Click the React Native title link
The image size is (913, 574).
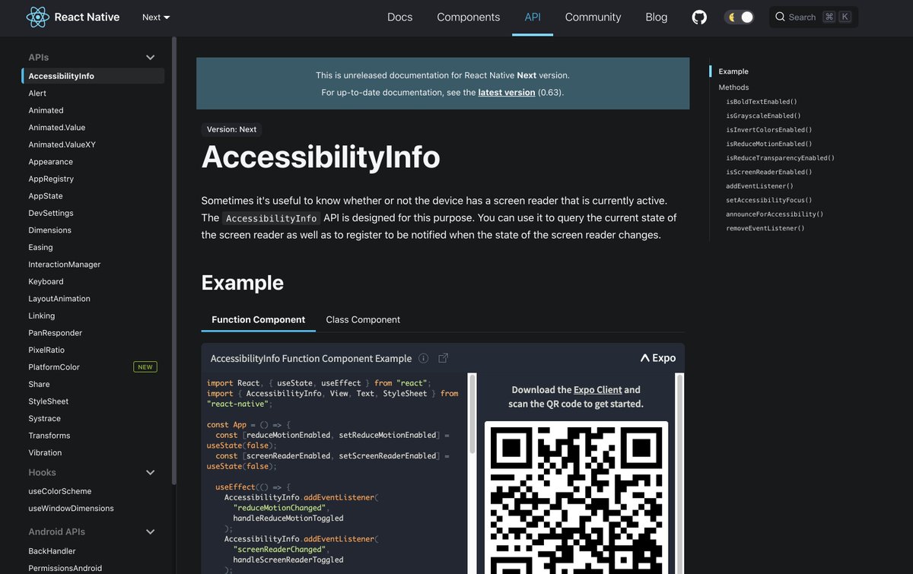(87, 17)
